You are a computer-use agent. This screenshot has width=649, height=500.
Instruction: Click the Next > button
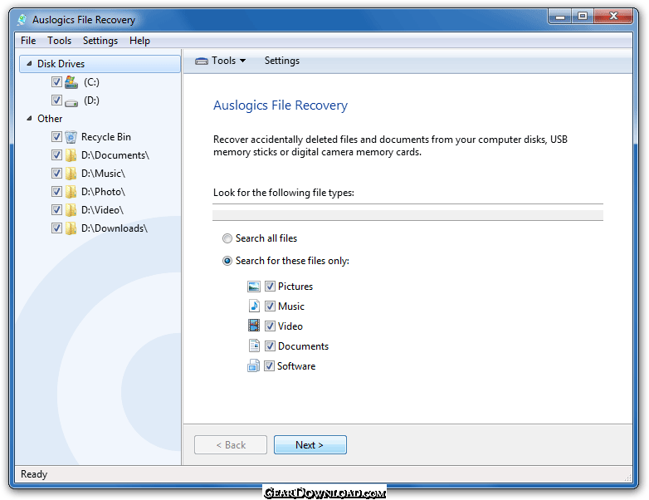[x=310, y=445]
